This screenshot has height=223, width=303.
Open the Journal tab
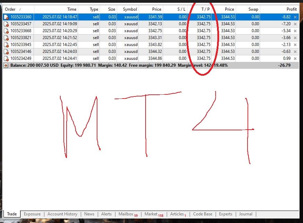coord(245,214)
